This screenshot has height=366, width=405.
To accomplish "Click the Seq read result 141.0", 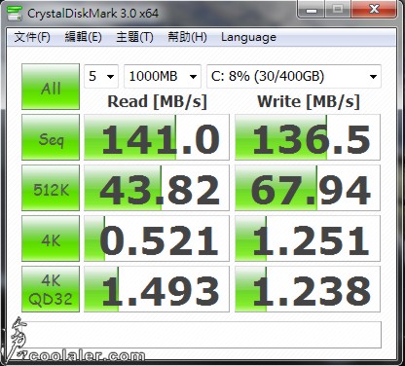I will pos(157,137).
